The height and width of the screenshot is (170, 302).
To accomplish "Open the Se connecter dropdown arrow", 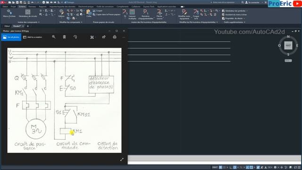I will (x=262, y=2).
